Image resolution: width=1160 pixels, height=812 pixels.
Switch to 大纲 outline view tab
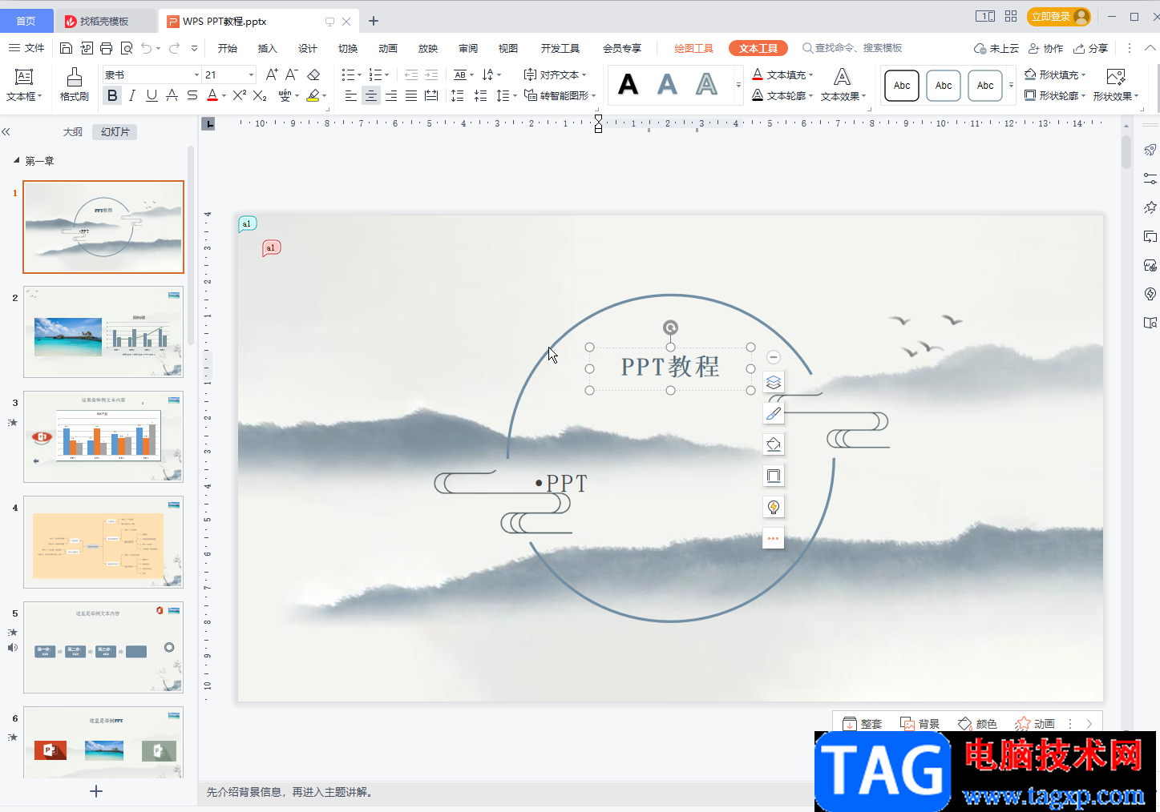click(x=73, y=131)
